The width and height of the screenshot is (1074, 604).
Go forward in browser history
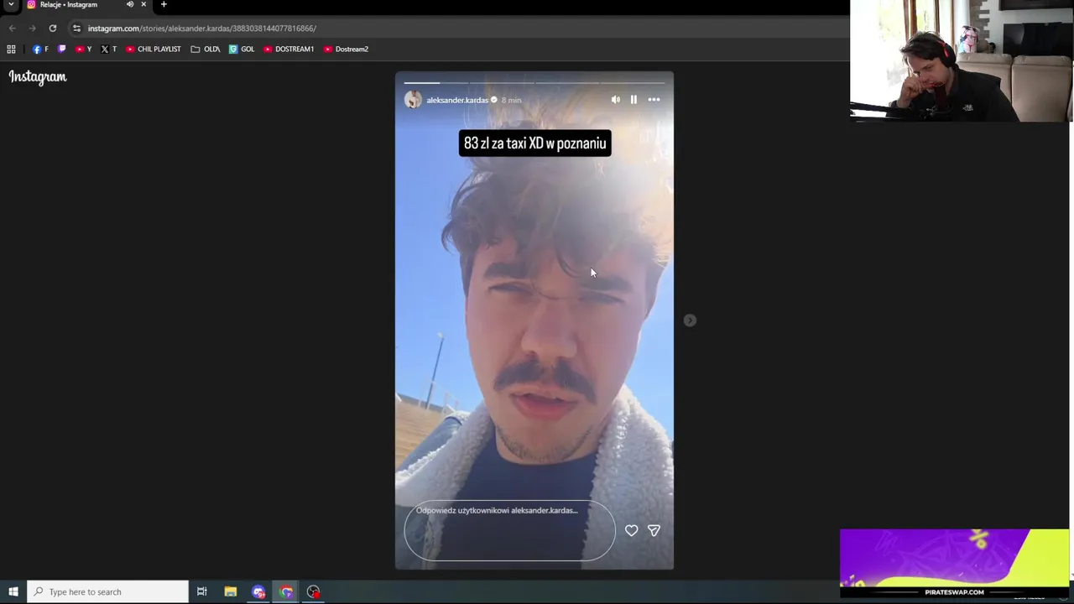click(32, 29)
